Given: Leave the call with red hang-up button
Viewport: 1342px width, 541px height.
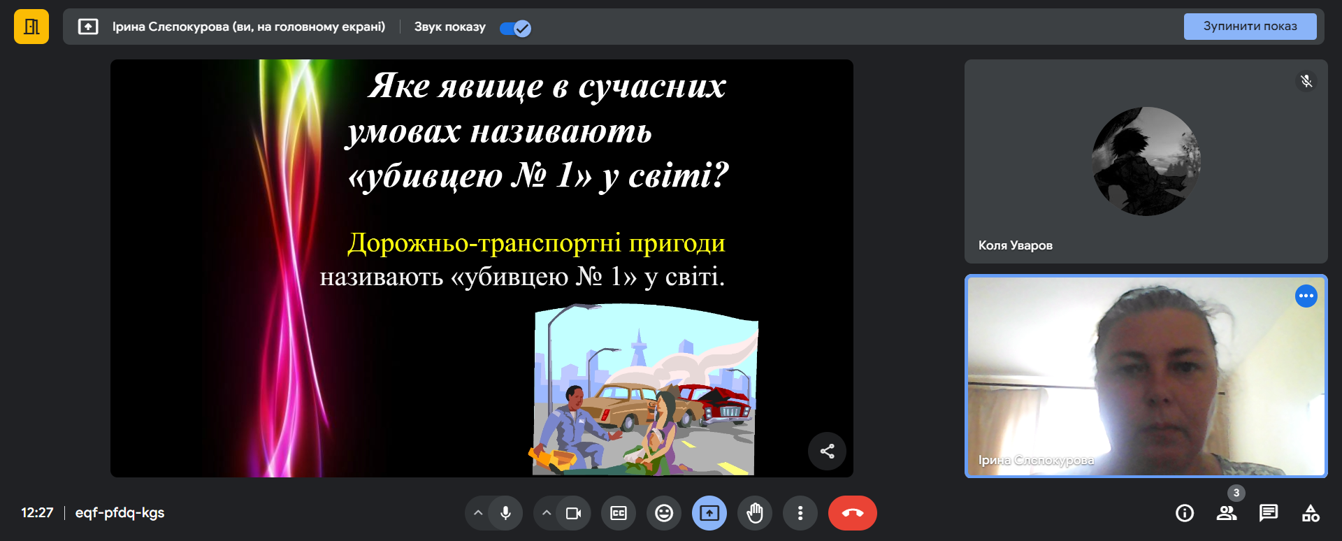Looking at the screenshot, I should coord(852,513).
